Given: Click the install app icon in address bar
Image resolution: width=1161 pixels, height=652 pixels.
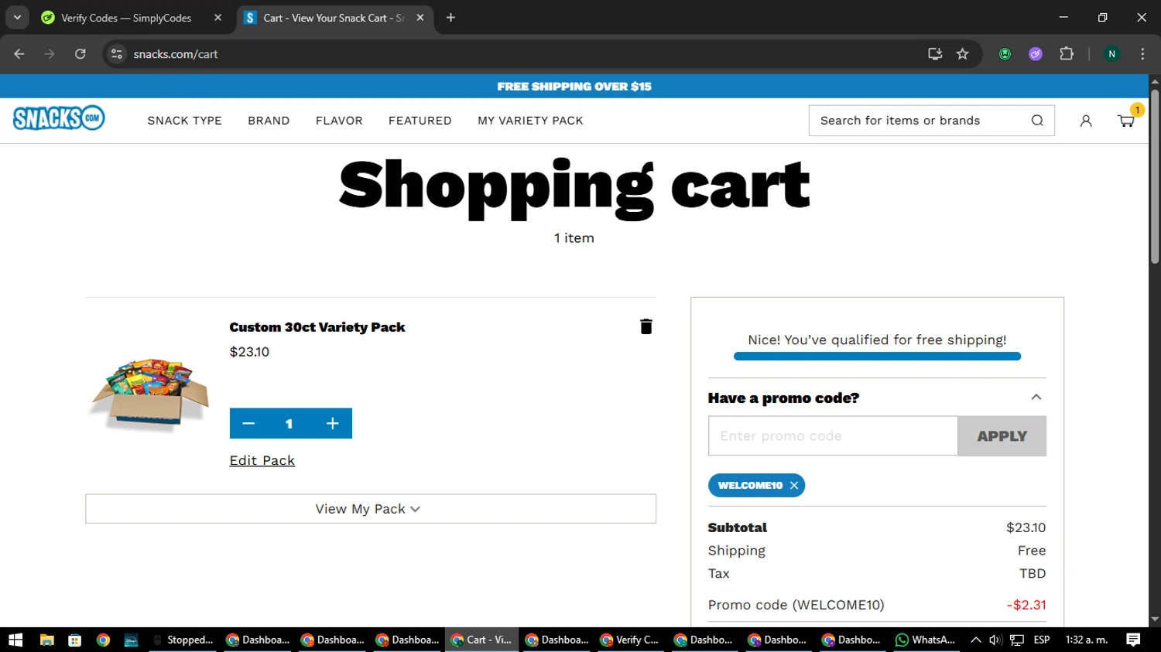Looking at the screenshot, I should point(935,53).
